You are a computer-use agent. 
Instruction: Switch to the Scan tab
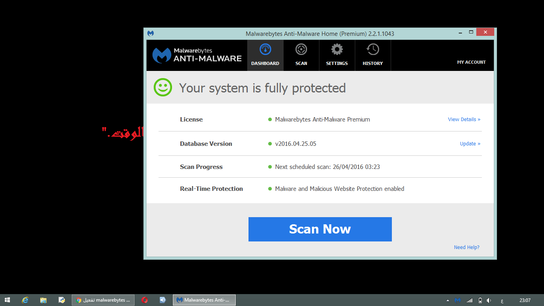(x=301, y=55)
